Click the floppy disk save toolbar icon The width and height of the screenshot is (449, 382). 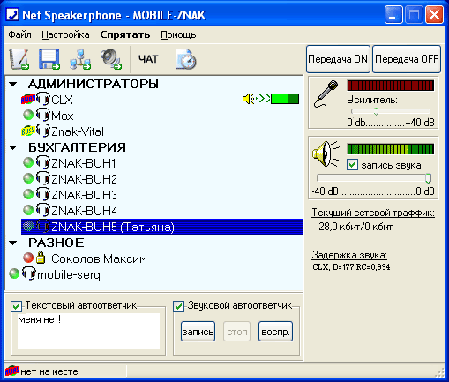49,59
